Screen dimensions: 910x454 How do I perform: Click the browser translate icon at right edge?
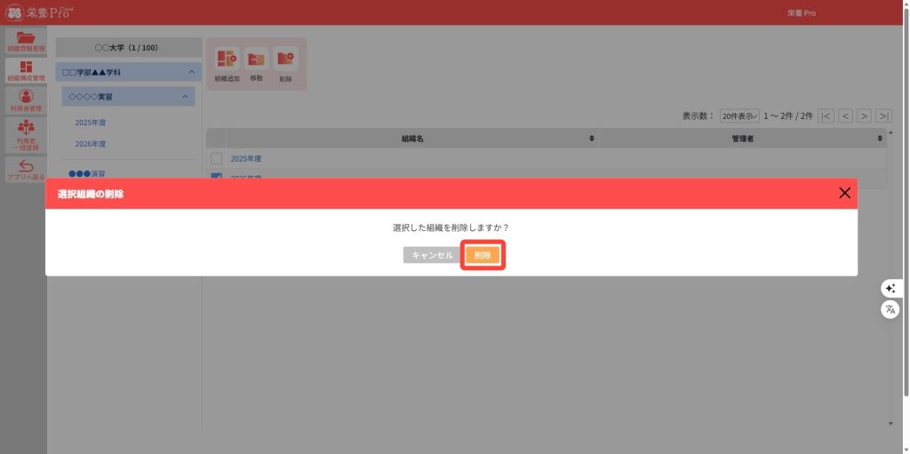890,309
